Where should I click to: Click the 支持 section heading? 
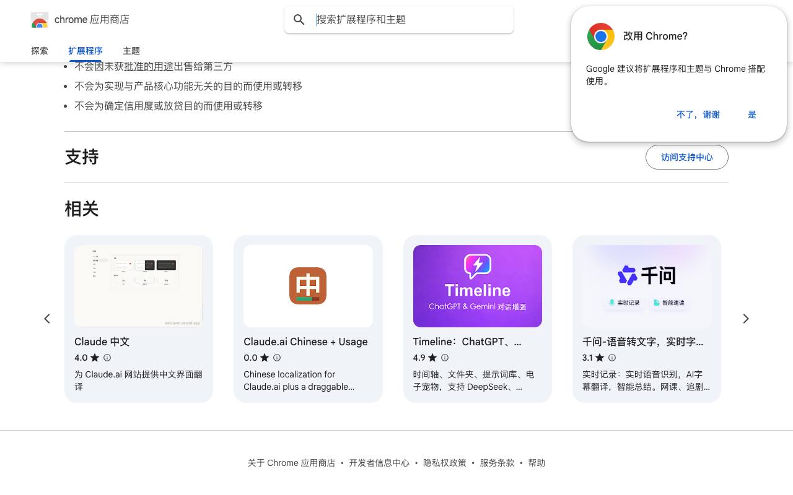pyautogui.click(x=82, y=157)
